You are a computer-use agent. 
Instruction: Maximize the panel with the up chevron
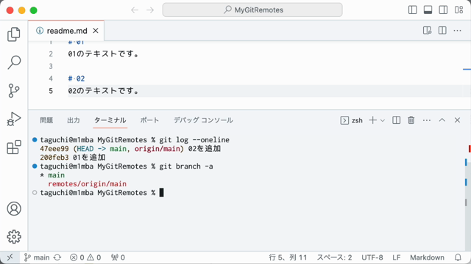[x=442, y=120]
